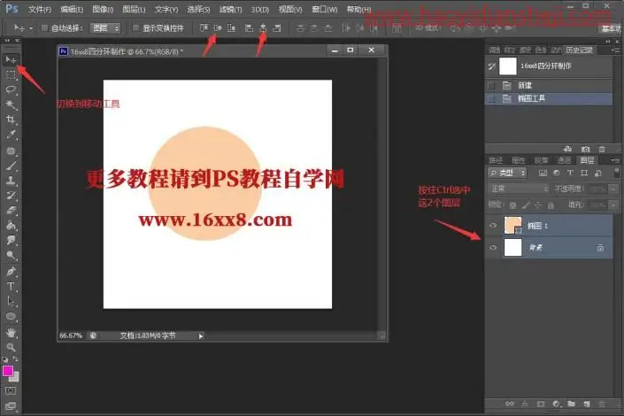Screen dimensions: 624x416
Task: Create new document from current state
Action: click(x=568, y=150)
